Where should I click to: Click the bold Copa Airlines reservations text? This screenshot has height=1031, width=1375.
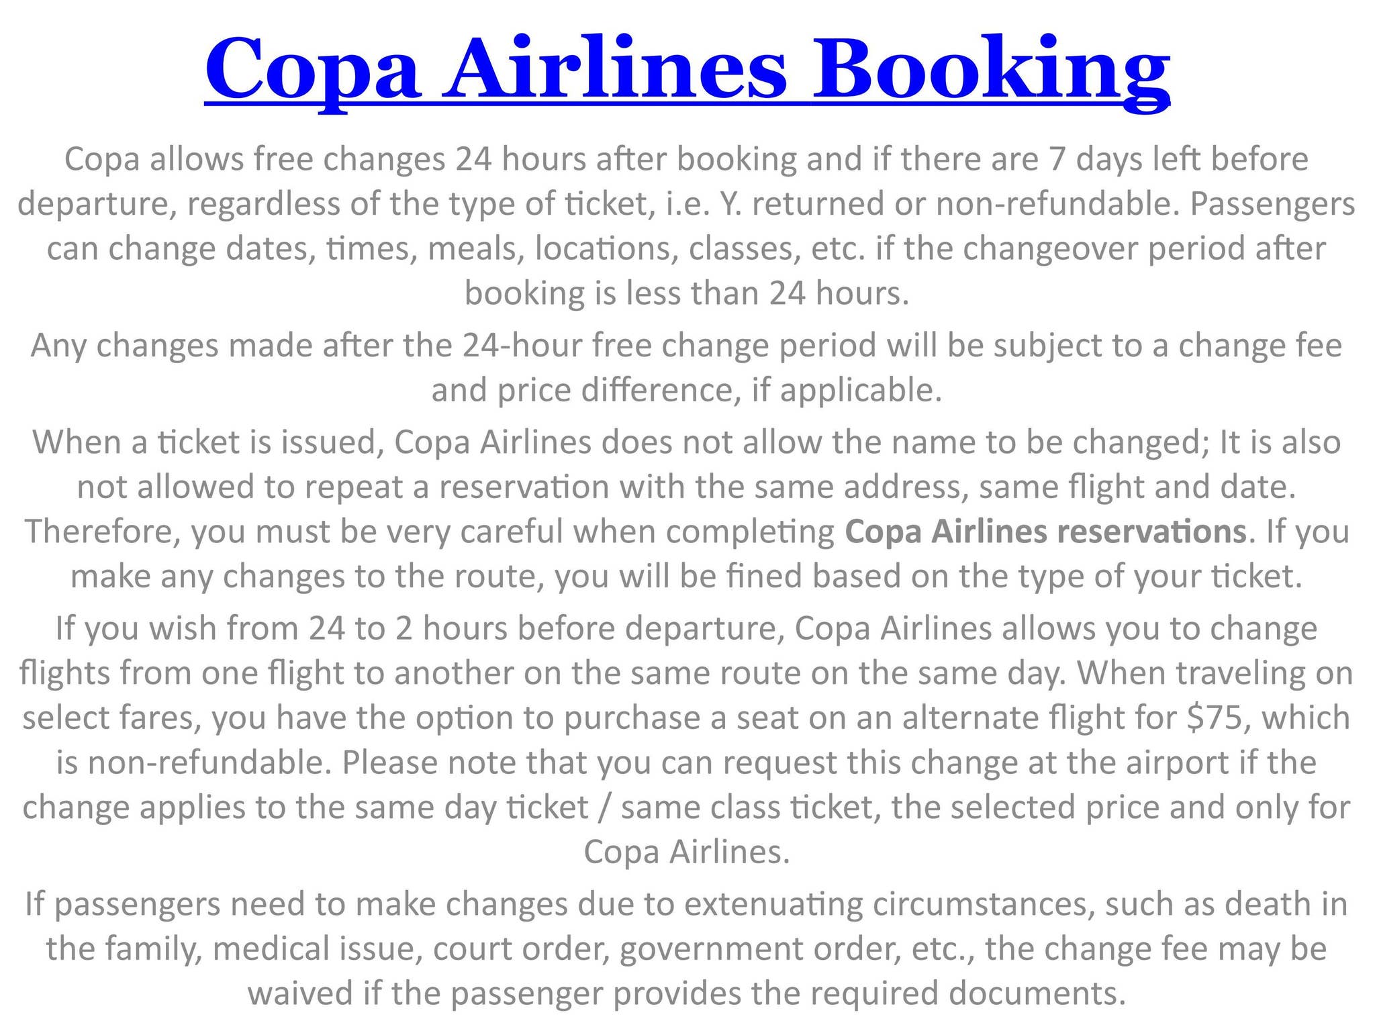pos(1045,532)
